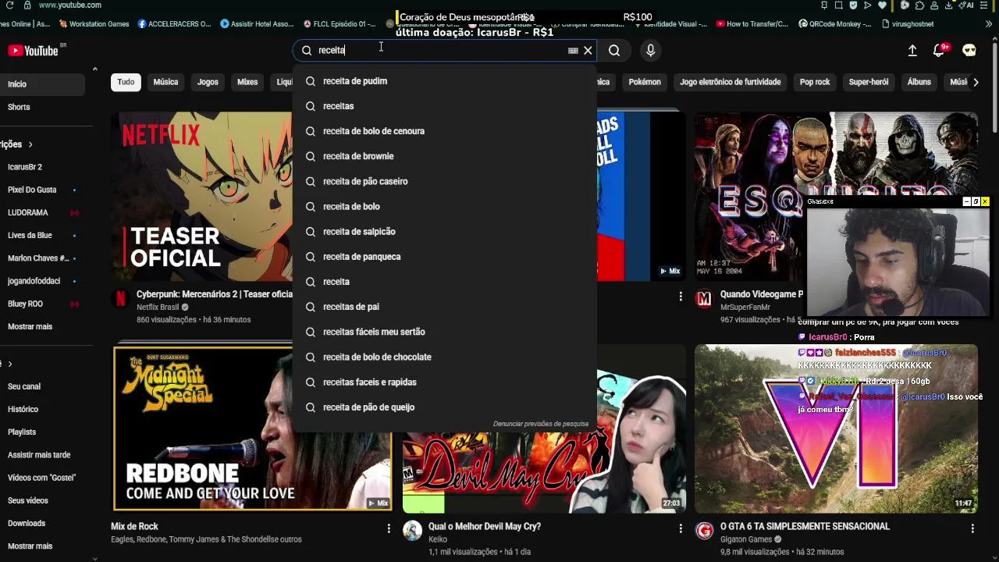The image size is (999, 562).
Task: Open the QRCode Monkey bookmark
Action: tap(835, 24)
